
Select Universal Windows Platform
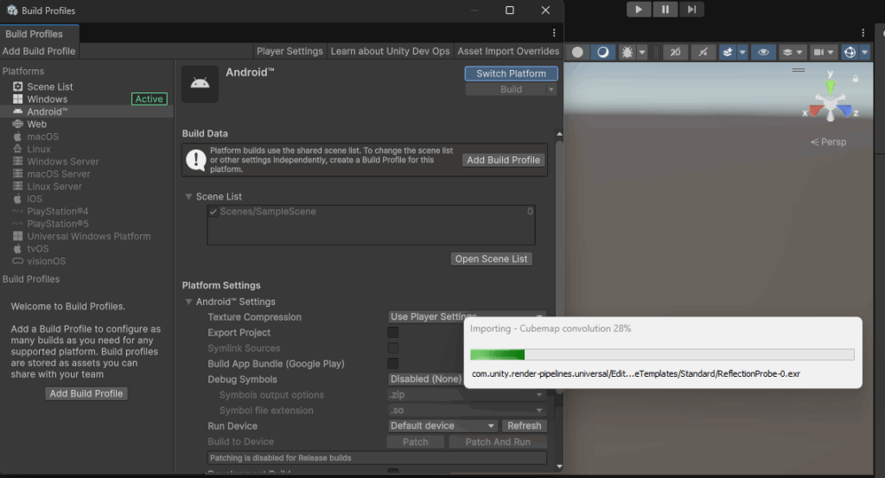(89, 236)
